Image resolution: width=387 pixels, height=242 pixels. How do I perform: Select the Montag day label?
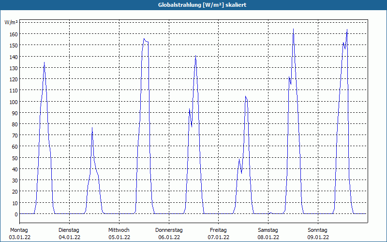(x=19, y=230)
